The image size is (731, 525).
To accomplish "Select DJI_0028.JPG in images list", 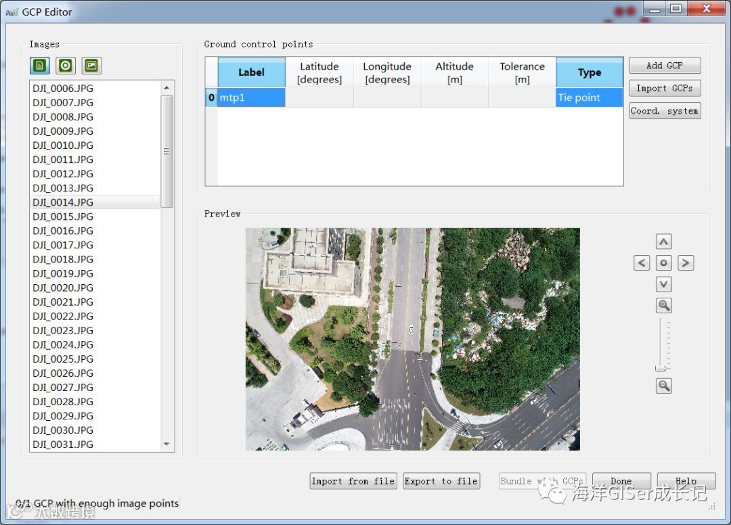I will point(95,402).
